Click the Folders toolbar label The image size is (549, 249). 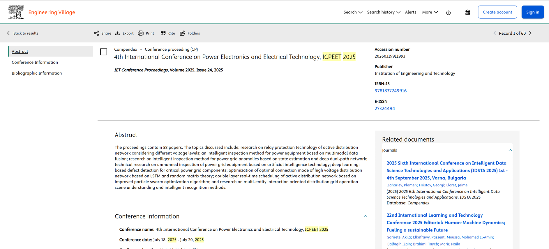(194, 33)
